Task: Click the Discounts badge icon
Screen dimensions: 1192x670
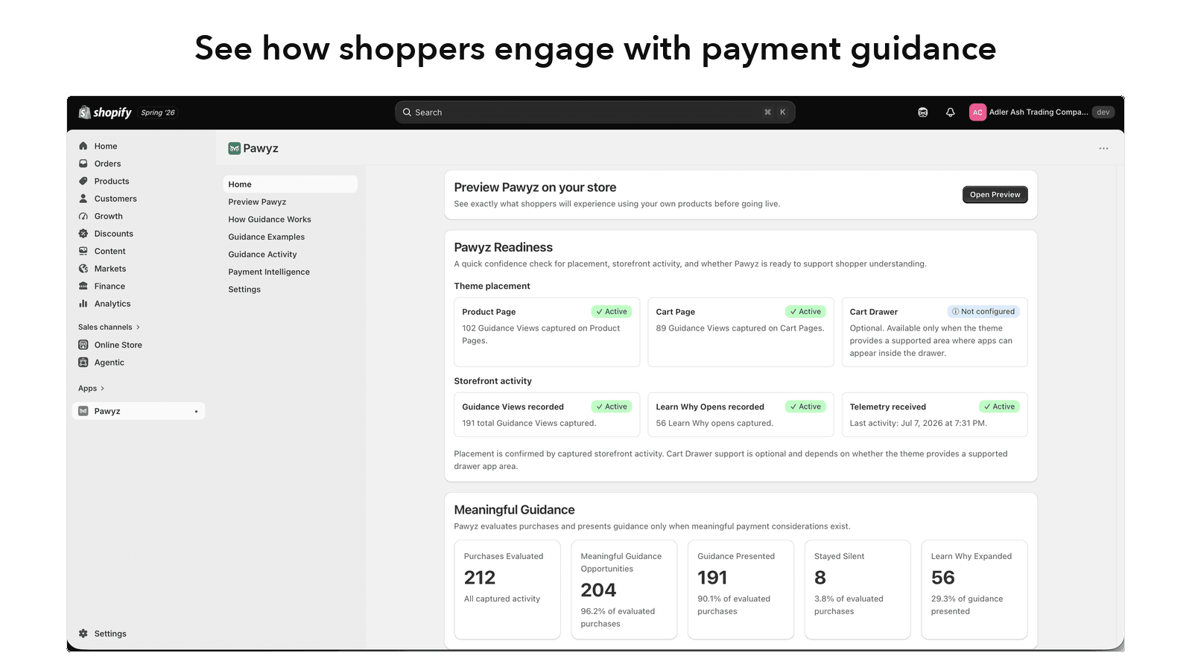Action: pos(83,234)
